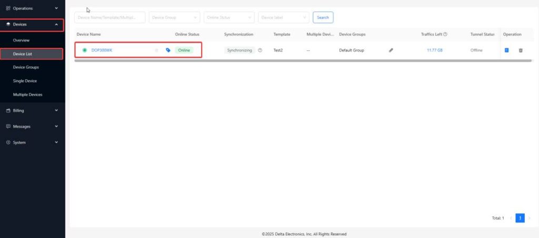Open the DOP300WK device link

102,50
